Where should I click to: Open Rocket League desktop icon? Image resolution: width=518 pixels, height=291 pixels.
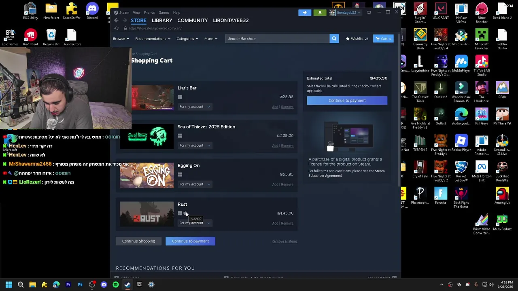[x=461, y=171]
